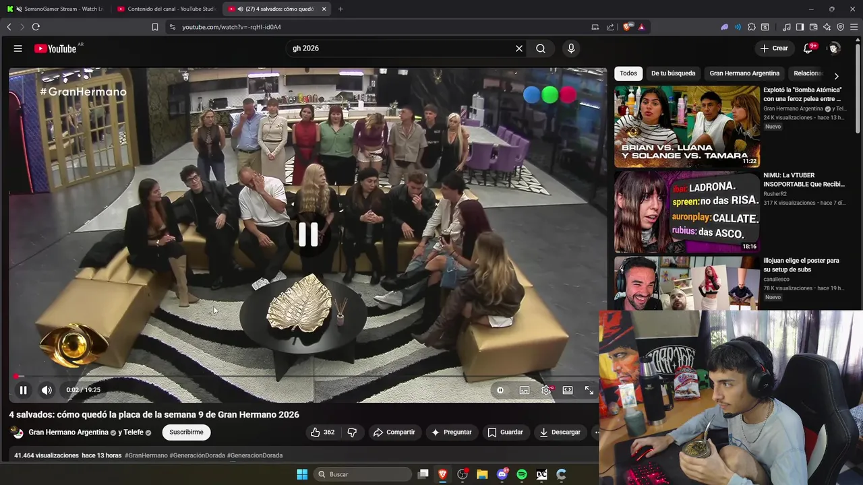Open the NIMU: La VTUBER INSOPORTABLE title
This screenshot has height=485, width=863.
click(x=804, y=180)
